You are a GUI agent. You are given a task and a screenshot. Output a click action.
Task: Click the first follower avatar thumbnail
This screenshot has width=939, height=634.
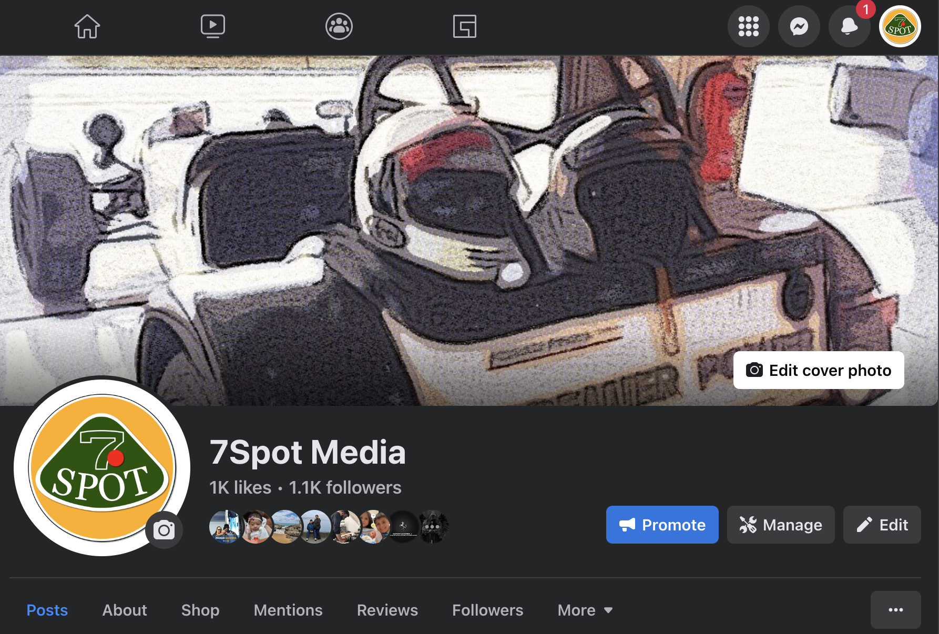224,526
